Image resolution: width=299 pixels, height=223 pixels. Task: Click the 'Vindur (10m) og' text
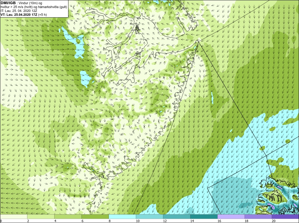30,3
